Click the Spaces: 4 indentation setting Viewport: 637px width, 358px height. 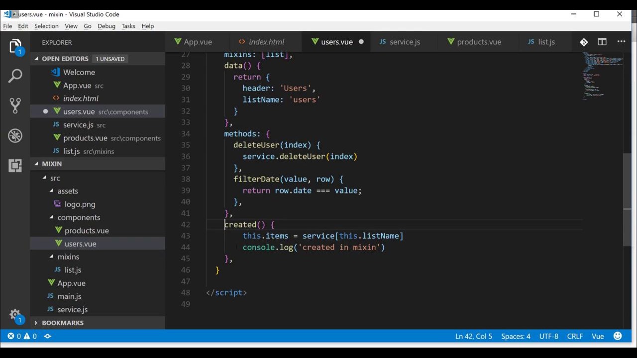(516, 336)
